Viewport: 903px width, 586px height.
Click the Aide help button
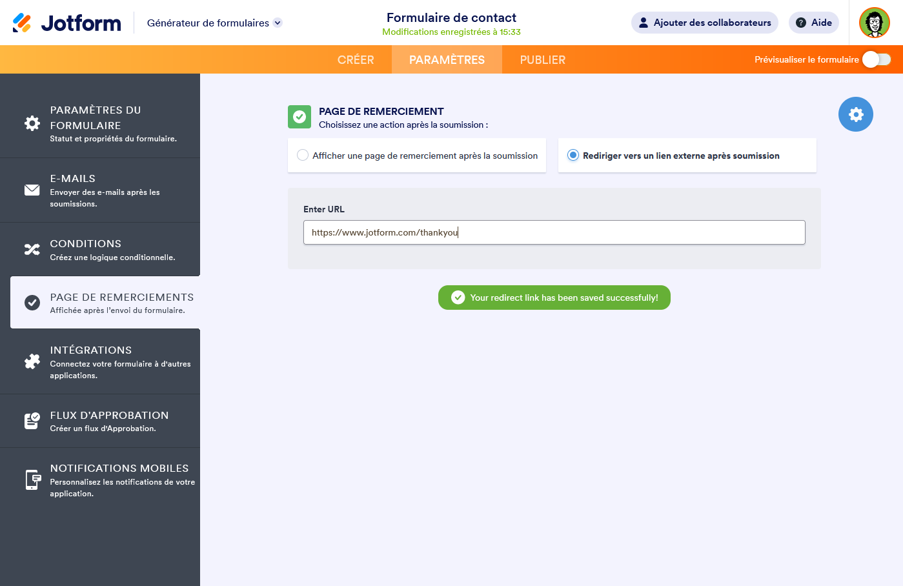[814, 23]
